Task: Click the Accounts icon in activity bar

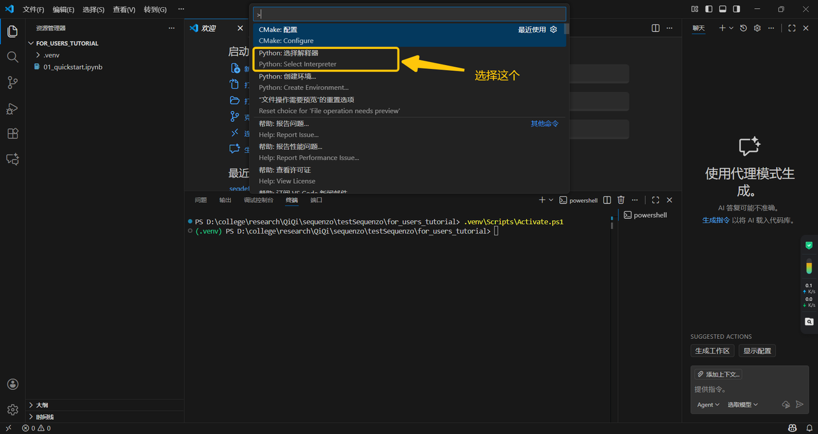Action: (x=12, y=384)
